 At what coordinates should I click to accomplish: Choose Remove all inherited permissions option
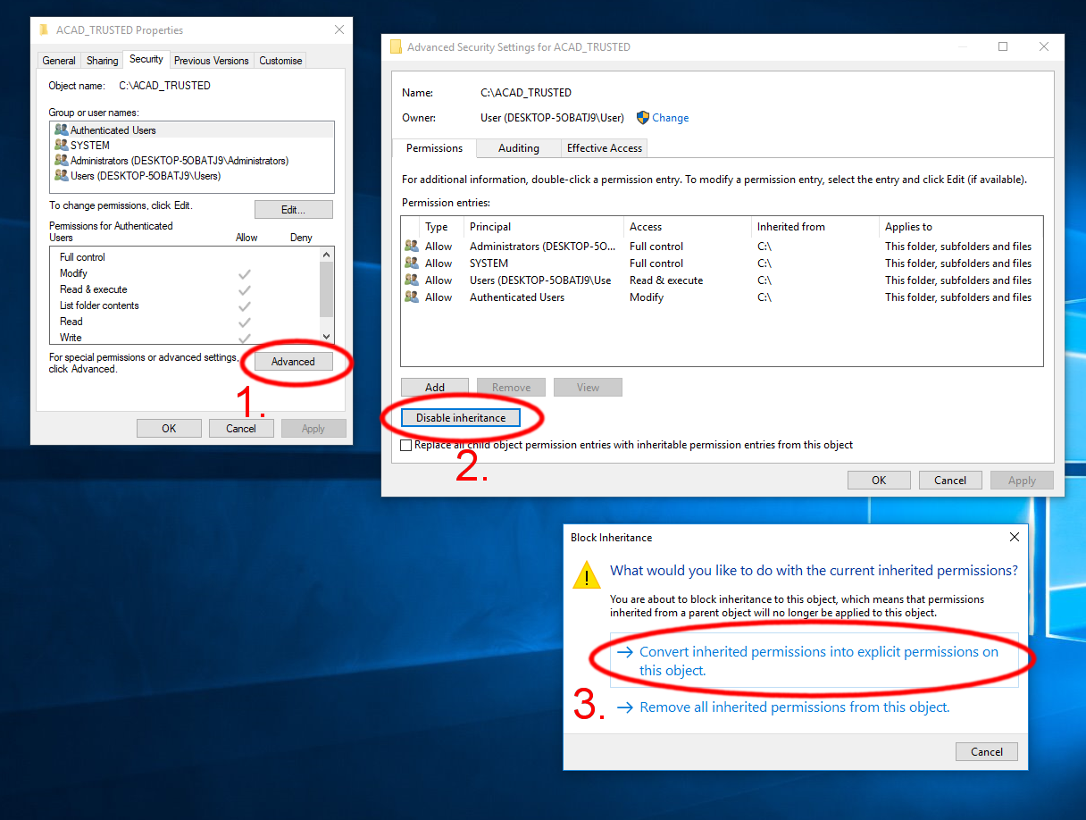[794, 707]
